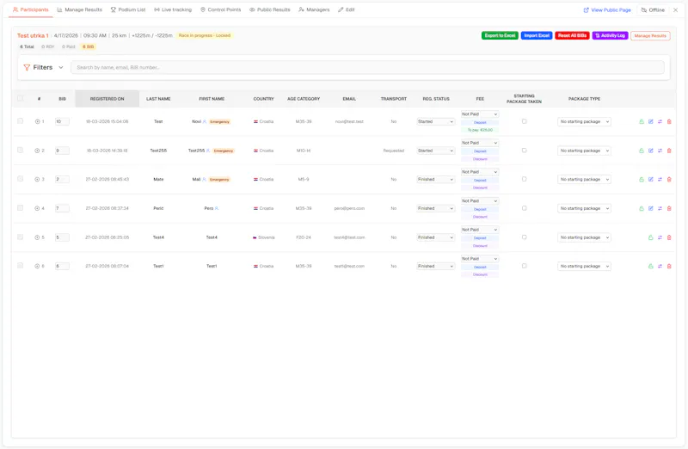Click red trash icon in Mate Mali row
The image size is (688, 449).
pyautogui.click(x=669, y=180)
